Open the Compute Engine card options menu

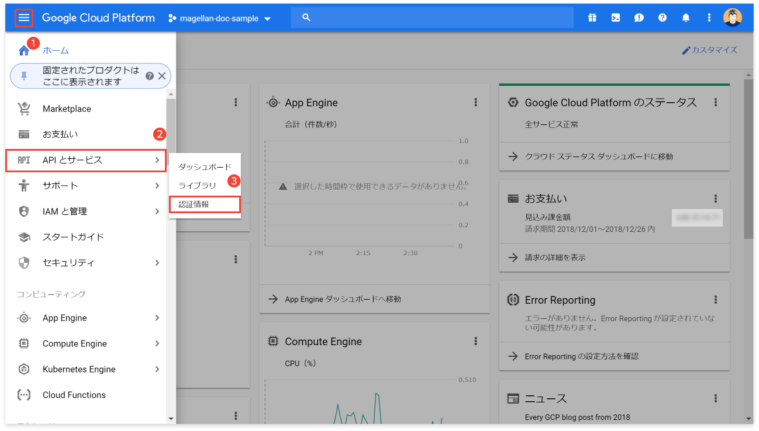tap(476, 341)
